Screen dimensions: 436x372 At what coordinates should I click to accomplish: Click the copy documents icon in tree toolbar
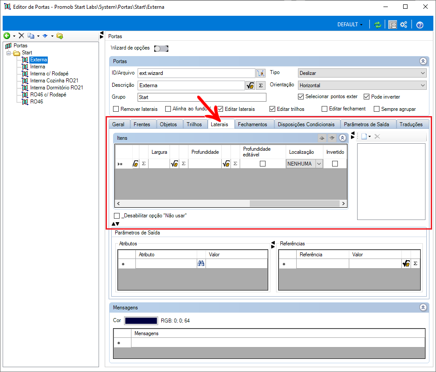pos(31,35)
